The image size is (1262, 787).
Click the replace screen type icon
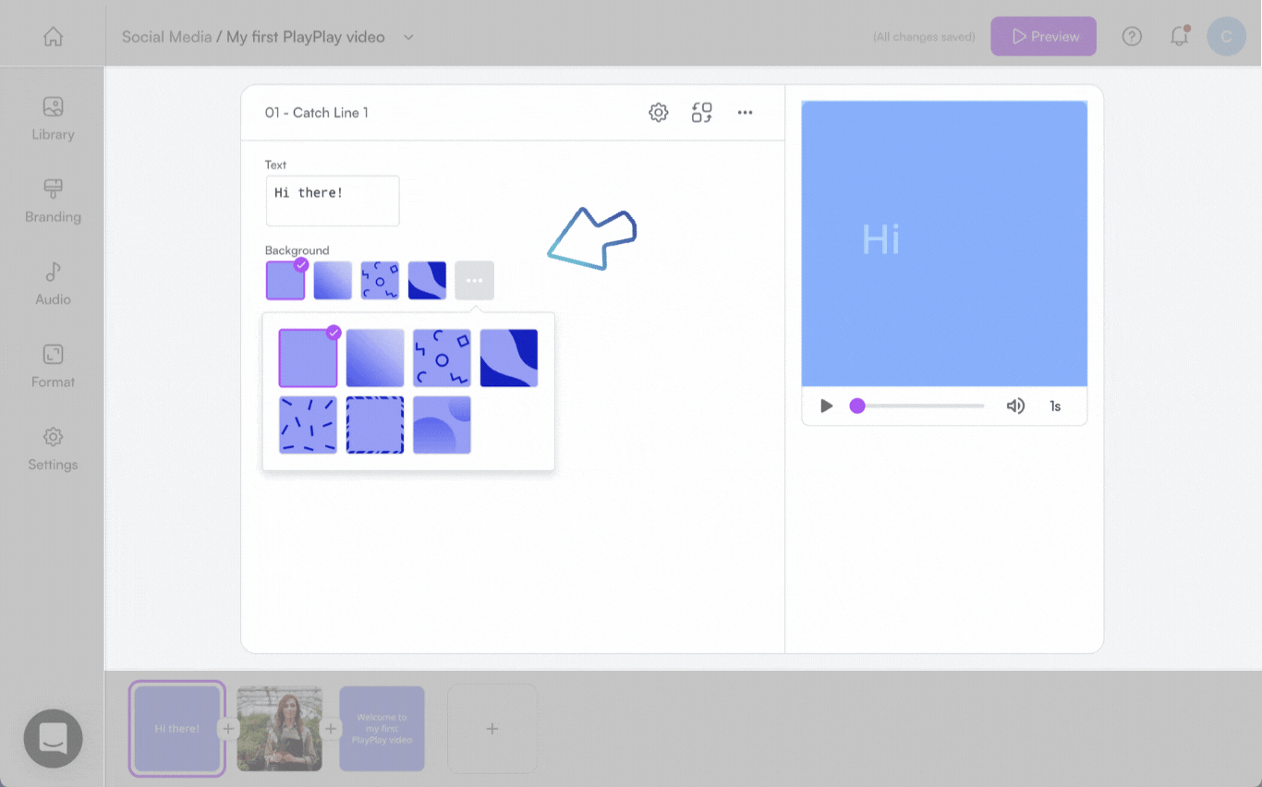(702, 113)
